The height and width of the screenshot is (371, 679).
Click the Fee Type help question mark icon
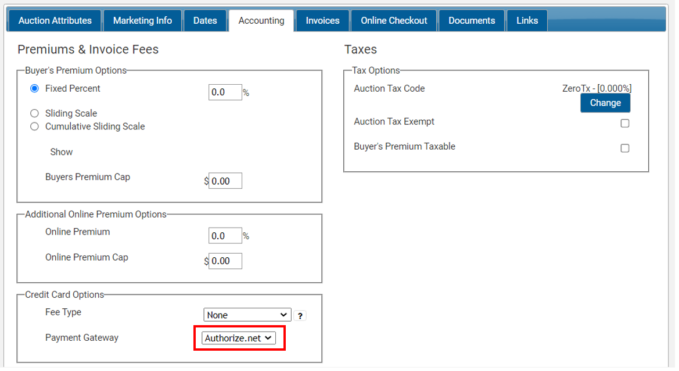pos(300,316)
